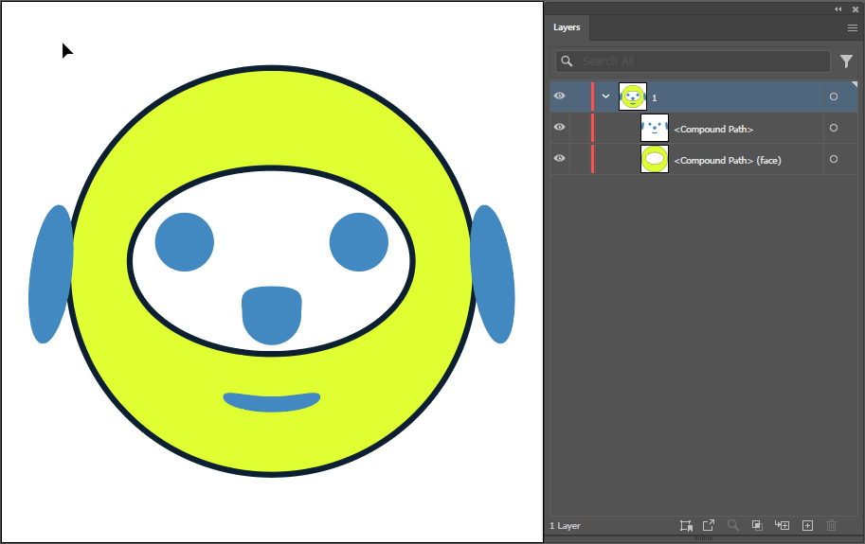Toggle visibility of the first Compound Path
865x544 pixels.
[x=559, y=127]
